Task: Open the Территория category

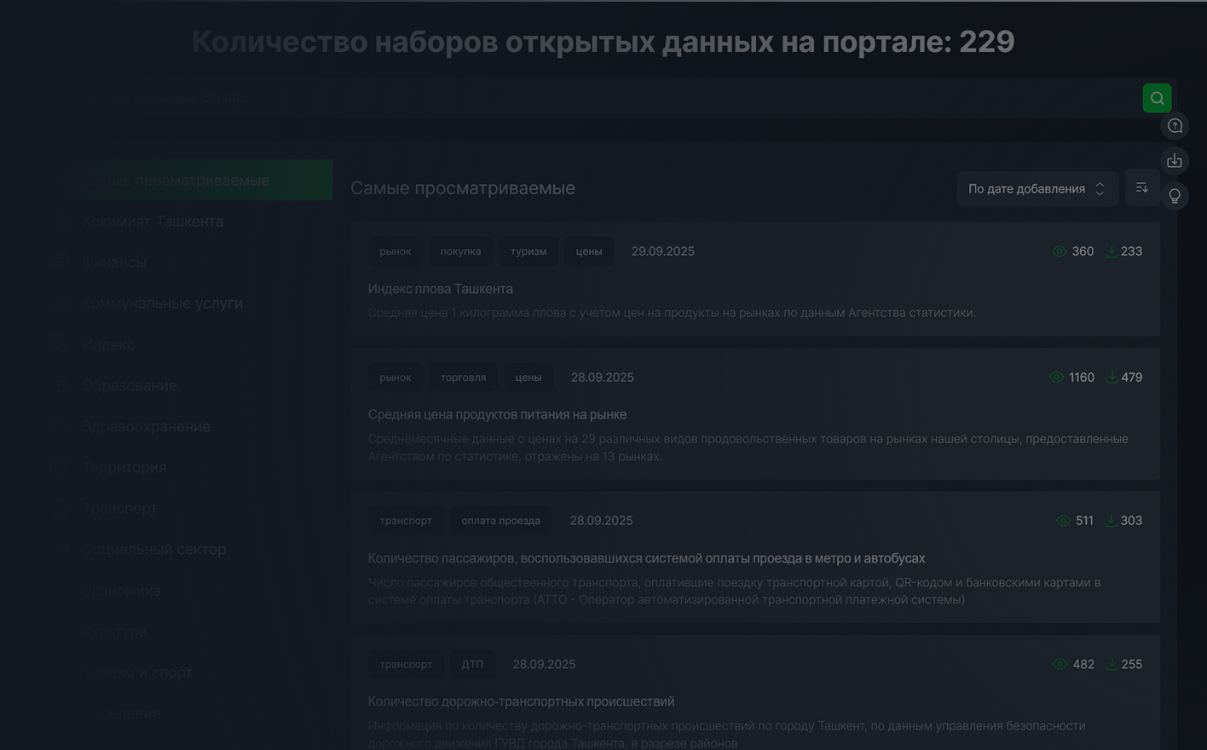Action: (x=124, y=467)
